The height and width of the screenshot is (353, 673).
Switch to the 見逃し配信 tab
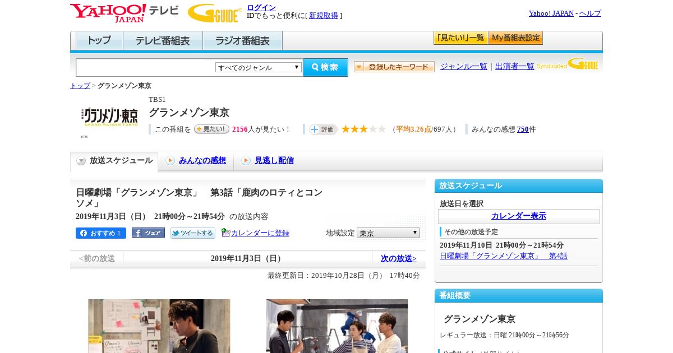274,160
